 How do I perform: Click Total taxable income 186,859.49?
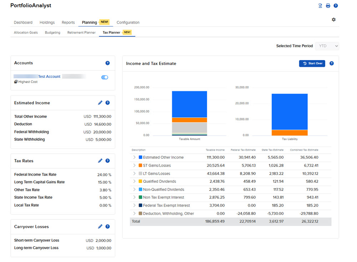pos(215,221)
